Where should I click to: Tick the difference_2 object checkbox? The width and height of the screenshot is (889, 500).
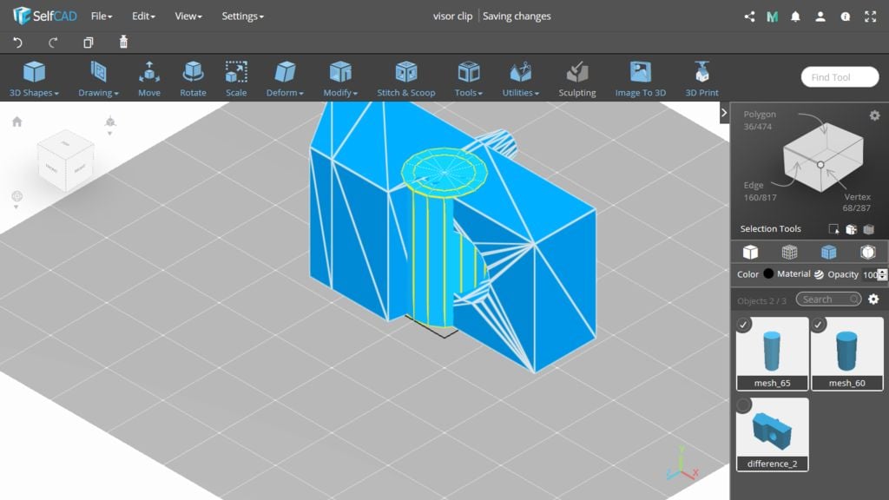(x=744, y=405)
